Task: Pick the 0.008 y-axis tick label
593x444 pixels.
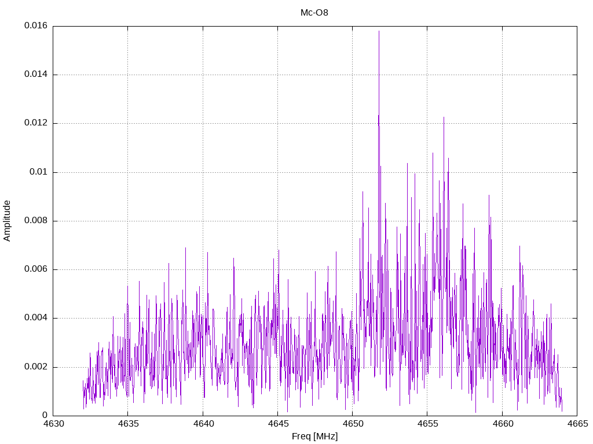Action: tap(35, 221)
